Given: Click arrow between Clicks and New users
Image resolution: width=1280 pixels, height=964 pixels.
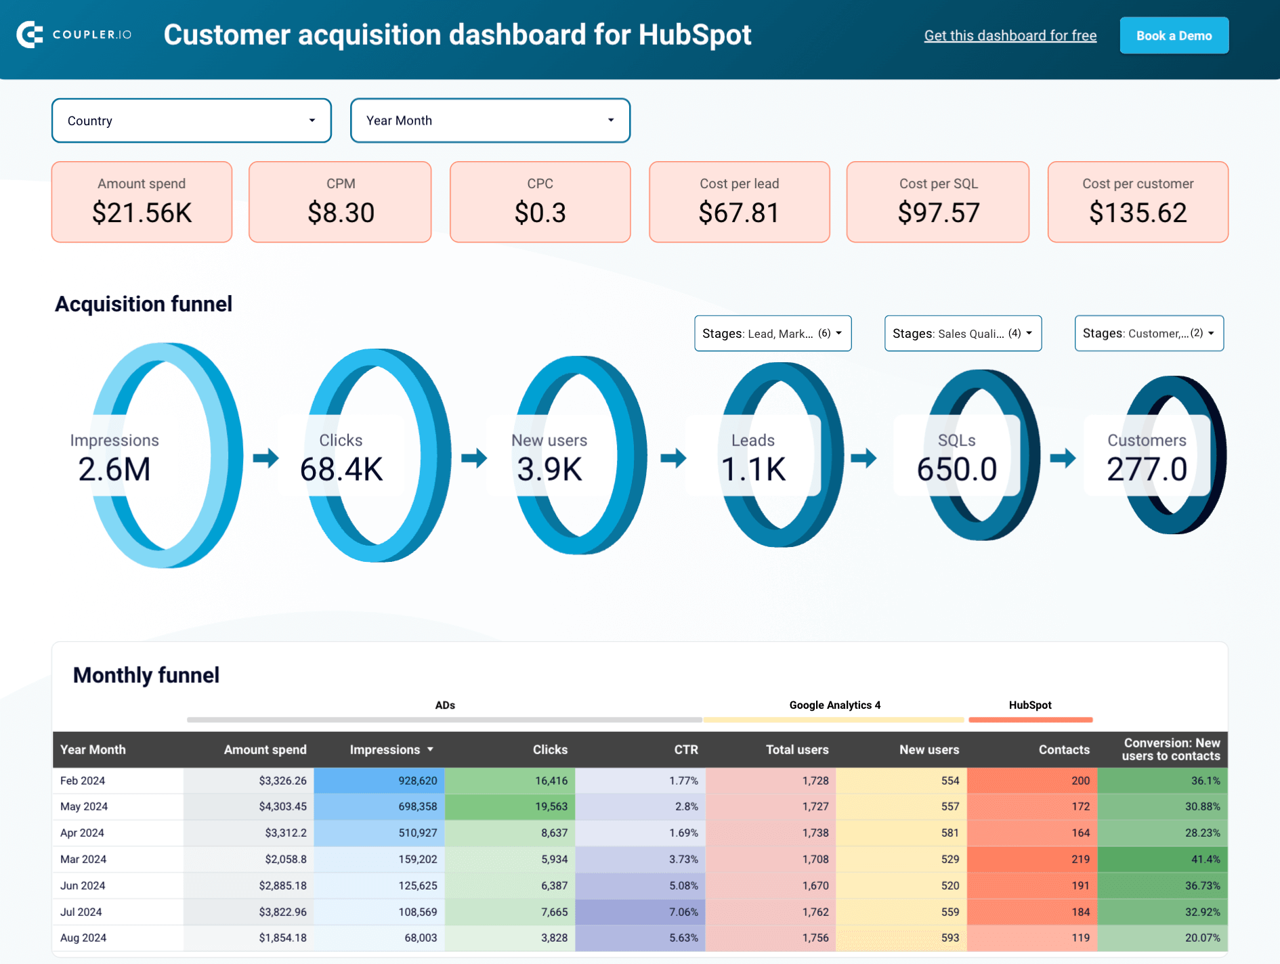Looking at the screenshot, I should pos(474,458).
